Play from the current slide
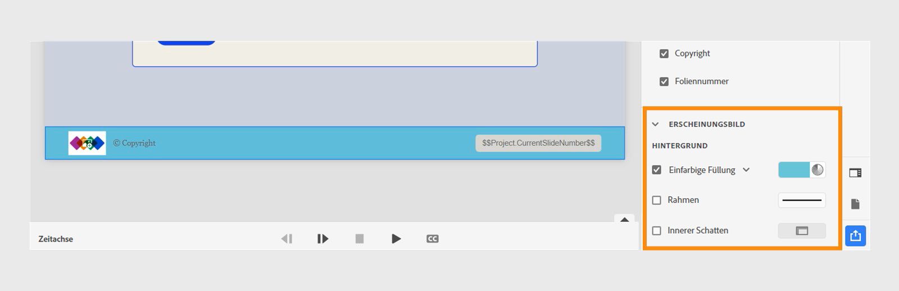 point(323,239)
